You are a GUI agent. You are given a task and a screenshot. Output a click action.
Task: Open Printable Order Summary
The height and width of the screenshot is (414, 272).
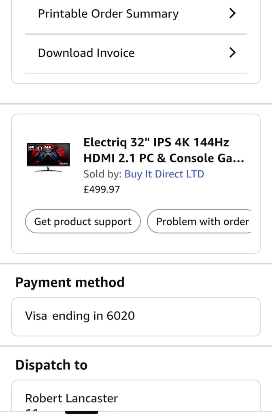click(108, 14)
